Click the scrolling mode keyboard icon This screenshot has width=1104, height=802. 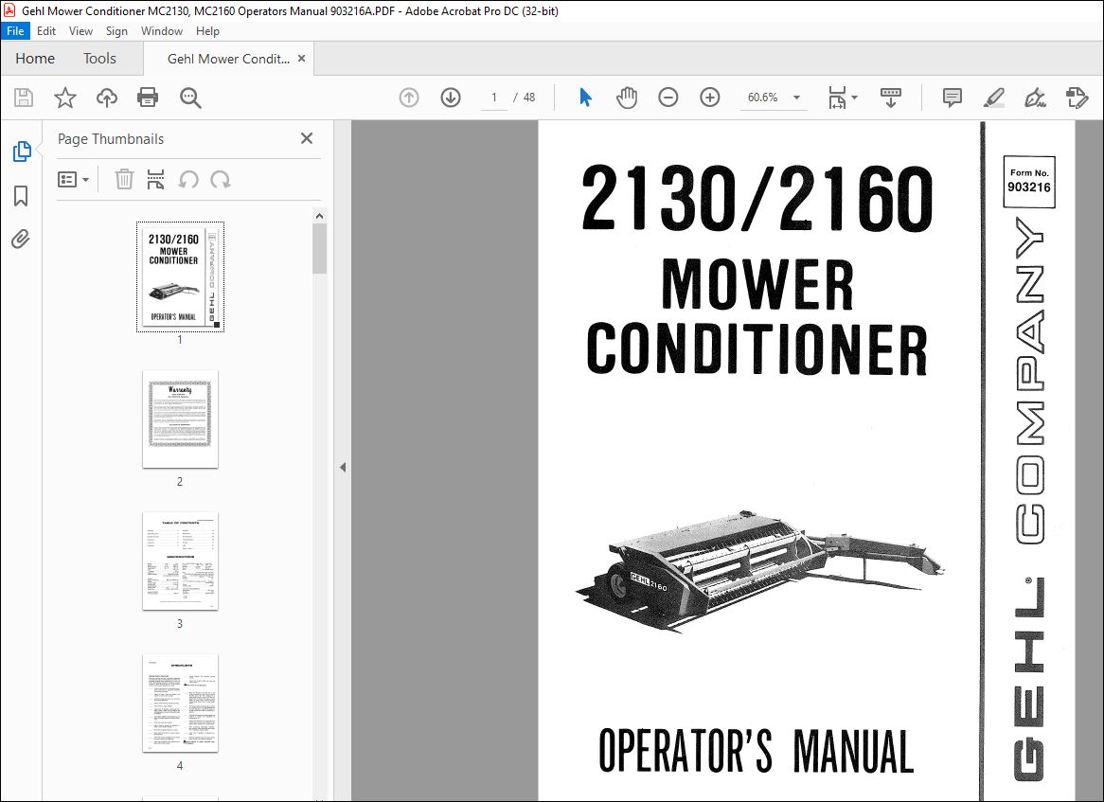891,98
